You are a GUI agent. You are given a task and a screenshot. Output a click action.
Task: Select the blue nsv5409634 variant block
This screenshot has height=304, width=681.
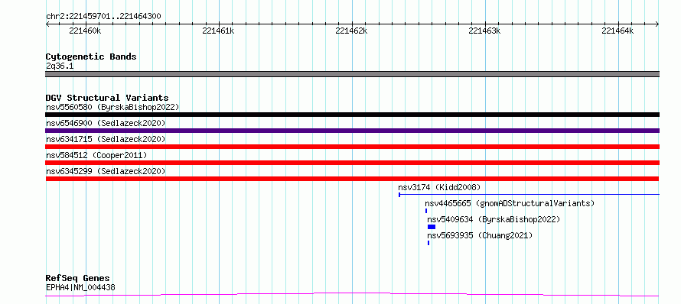(432, 227)
